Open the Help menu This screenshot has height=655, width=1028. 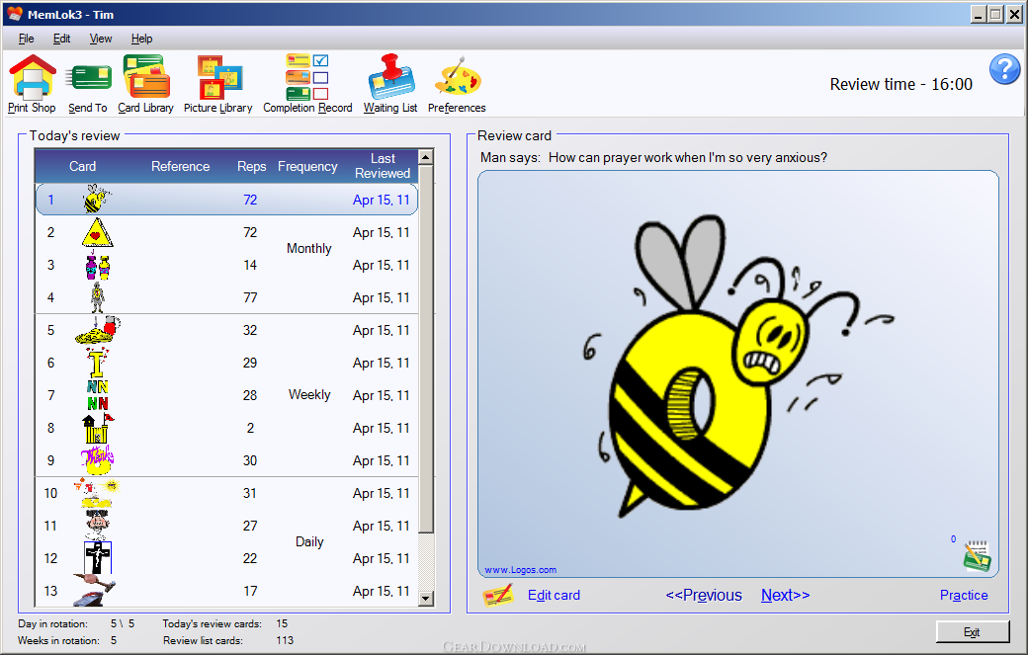(x=141, y=39)
